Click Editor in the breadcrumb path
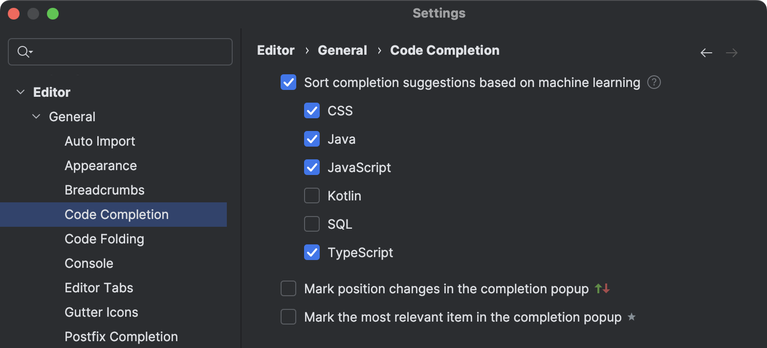 (275, 50)
